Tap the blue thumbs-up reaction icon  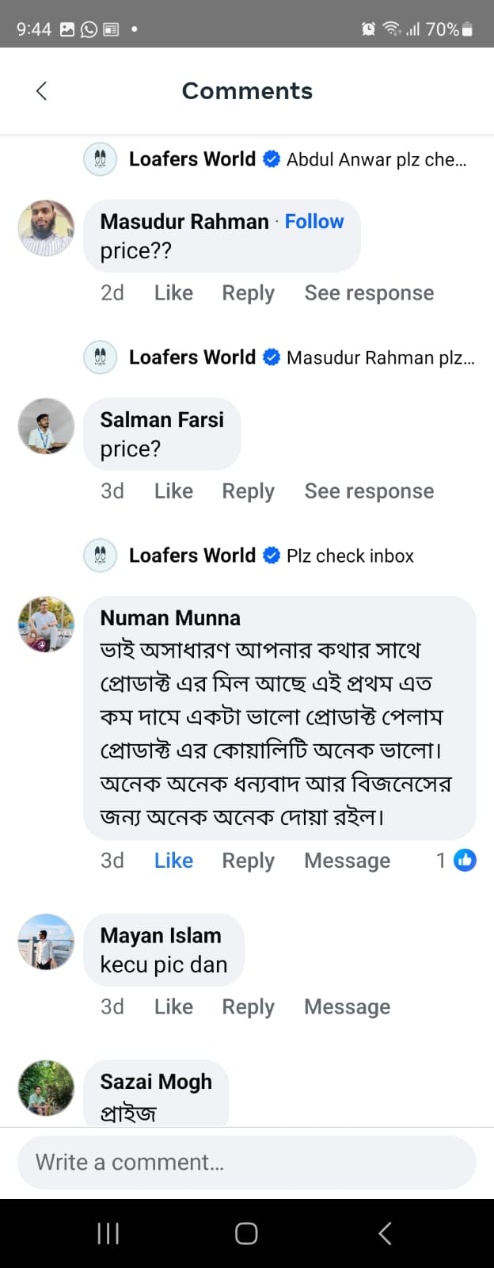[x=465, y=860]
